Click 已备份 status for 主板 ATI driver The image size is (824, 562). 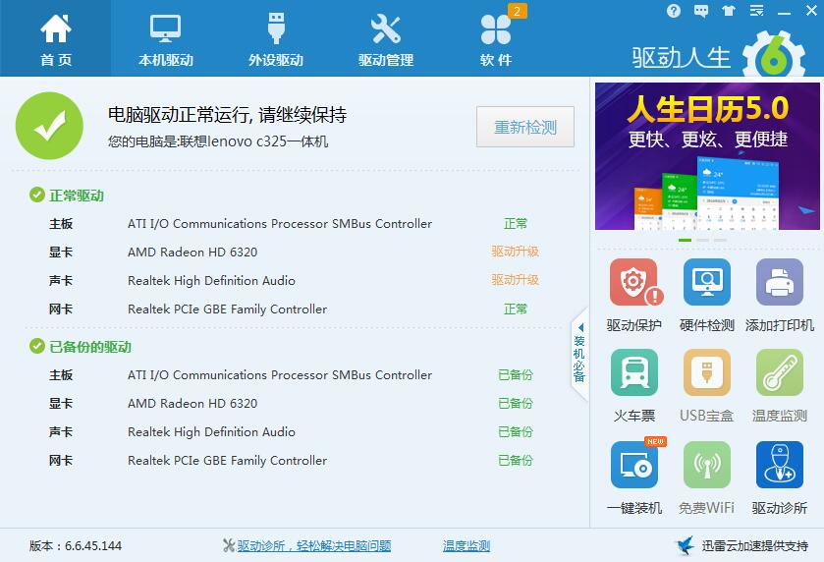(x=515, y=375)
